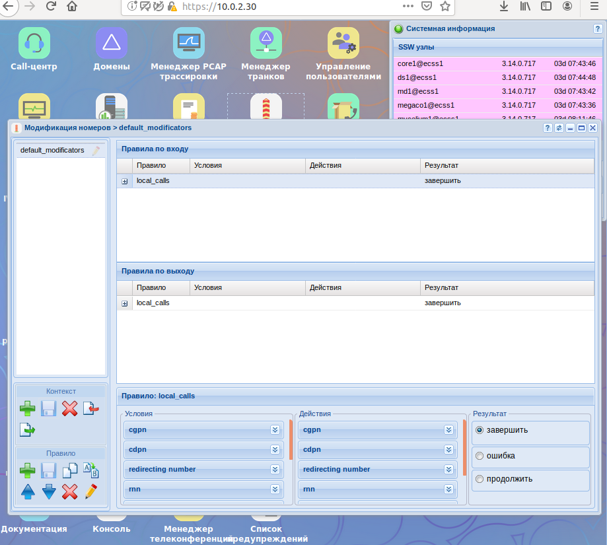Select default_modificators in the context list
Screen dimensions: 607x545
[52, 151]
